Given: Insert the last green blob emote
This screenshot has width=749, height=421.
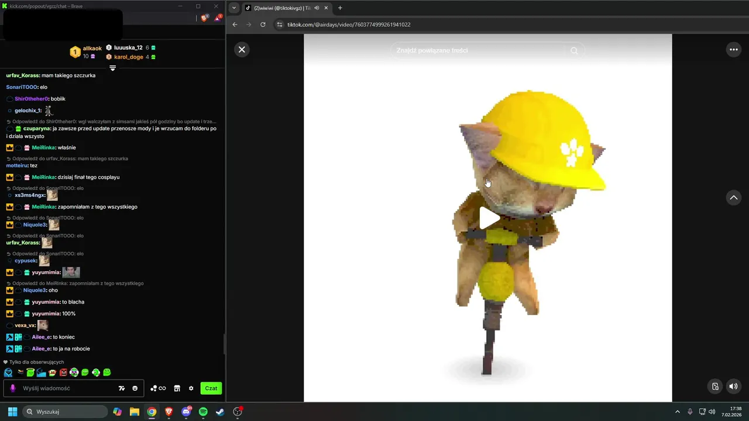Looking at the screenshot, I should pyautogui.click(x=107, y=372).
